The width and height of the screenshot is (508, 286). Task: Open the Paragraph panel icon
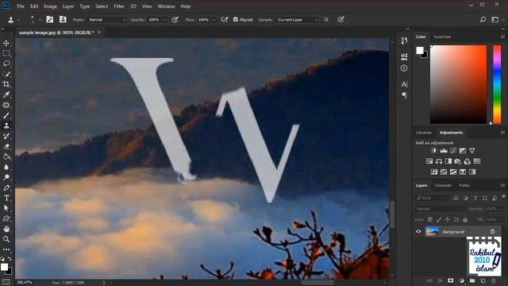point(404,95)
